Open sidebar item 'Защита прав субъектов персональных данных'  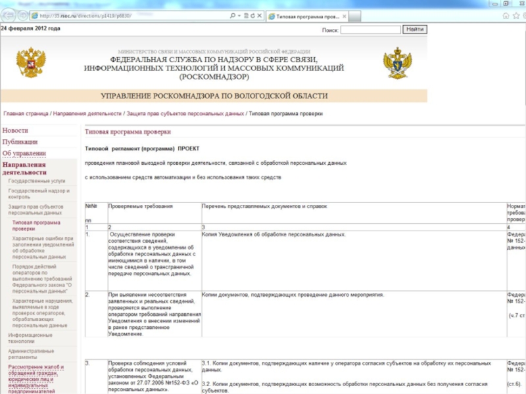click(36, 209)
